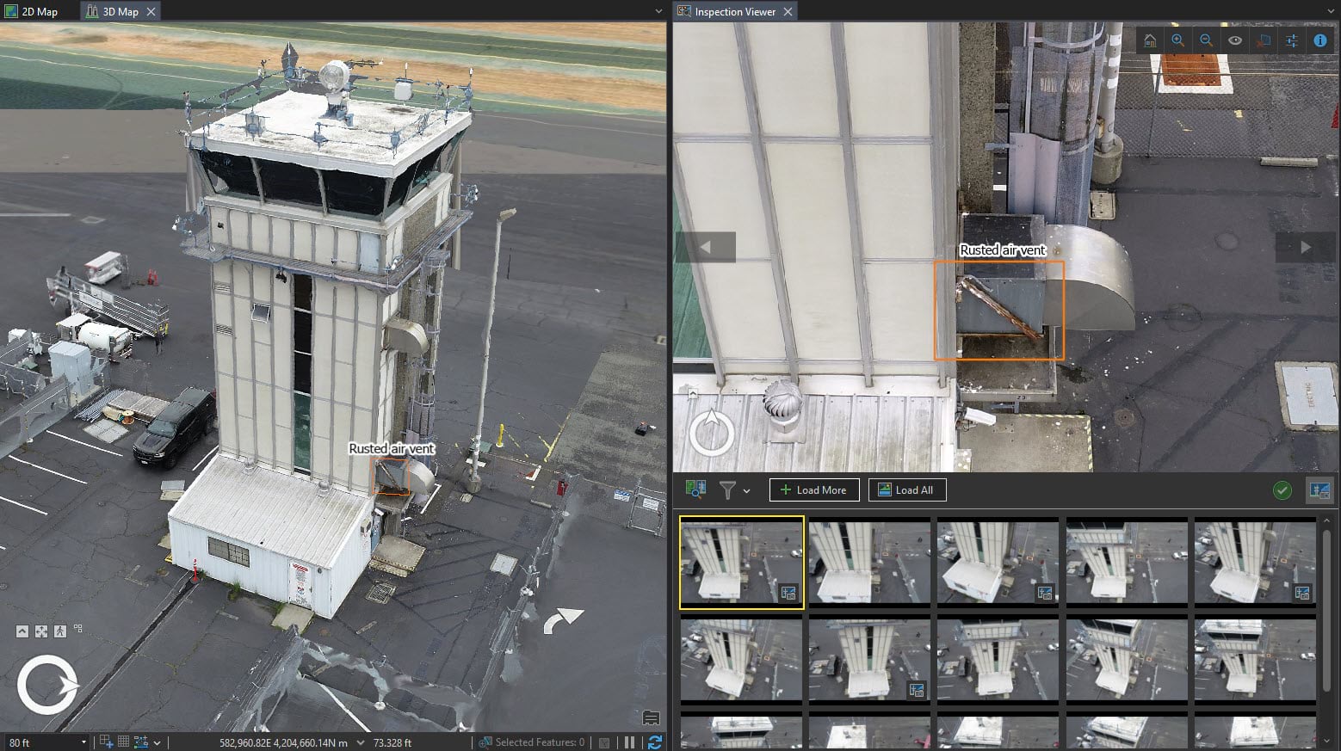Click the Load More button
Image resolution: width=1341 pixels, height=751 pixels.
tap(813, 490)
